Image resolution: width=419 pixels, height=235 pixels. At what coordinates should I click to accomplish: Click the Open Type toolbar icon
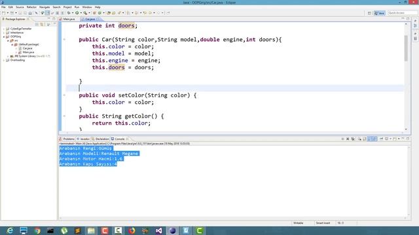(x=108, y=13)
